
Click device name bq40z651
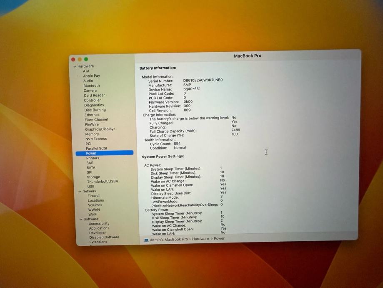192,89
